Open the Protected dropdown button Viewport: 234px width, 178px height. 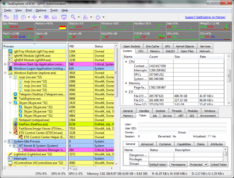199,165
